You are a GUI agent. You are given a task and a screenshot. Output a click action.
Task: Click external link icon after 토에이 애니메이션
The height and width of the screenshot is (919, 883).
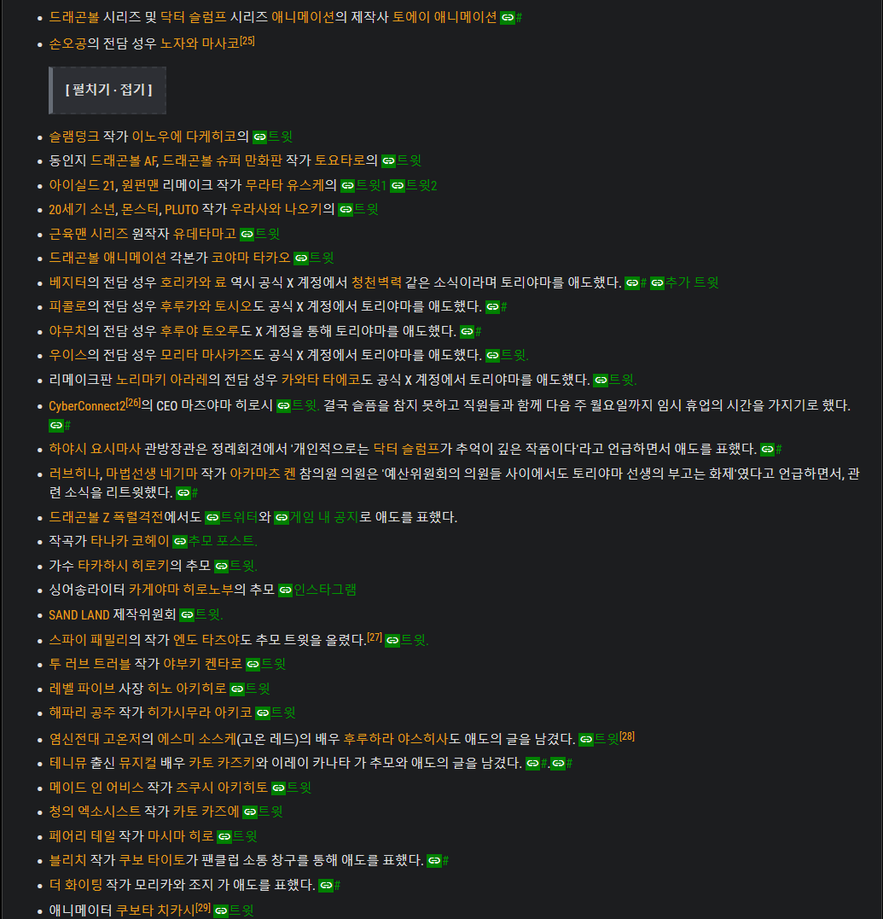(x=508, y=17)
